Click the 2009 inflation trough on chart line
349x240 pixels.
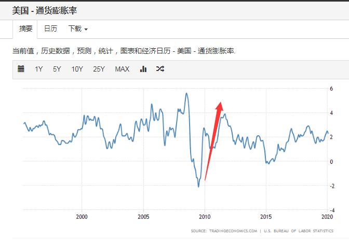tap(198, 186)
